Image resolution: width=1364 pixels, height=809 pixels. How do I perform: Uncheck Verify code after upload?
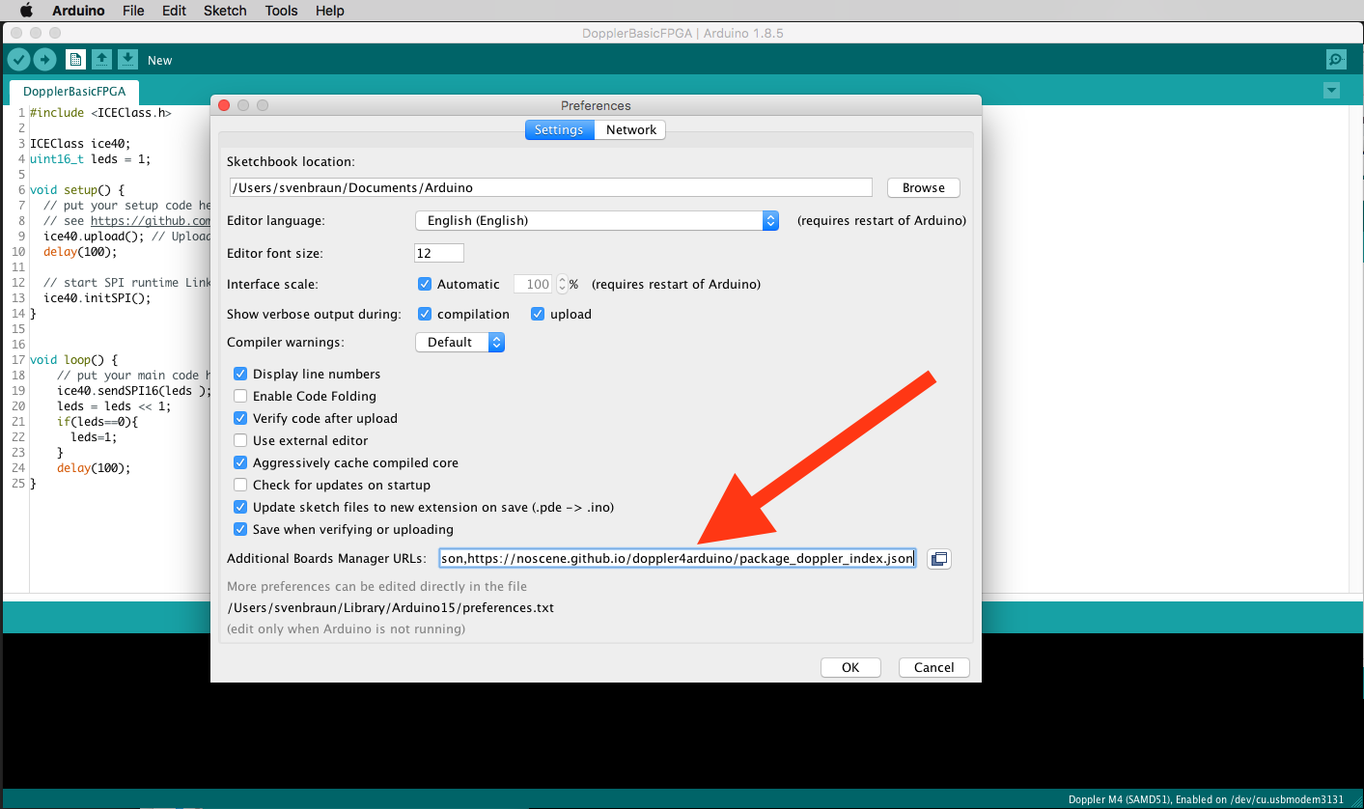(240, 418)
